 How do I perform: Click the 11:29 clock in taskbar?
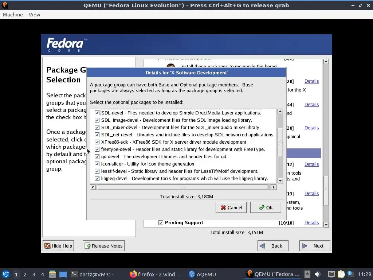pyautogui.click(x=364, y=274)
